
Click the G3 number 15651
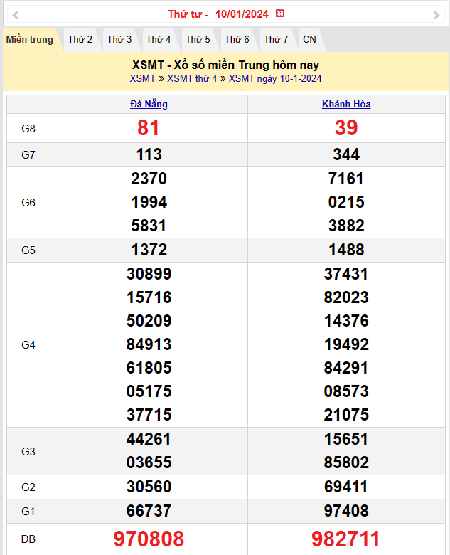(346, 439)
